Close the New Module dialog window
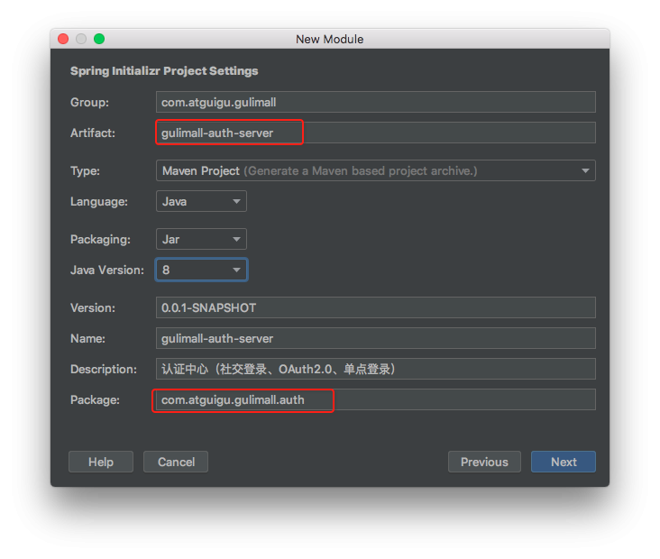660x559 pixels. (63, 39)
